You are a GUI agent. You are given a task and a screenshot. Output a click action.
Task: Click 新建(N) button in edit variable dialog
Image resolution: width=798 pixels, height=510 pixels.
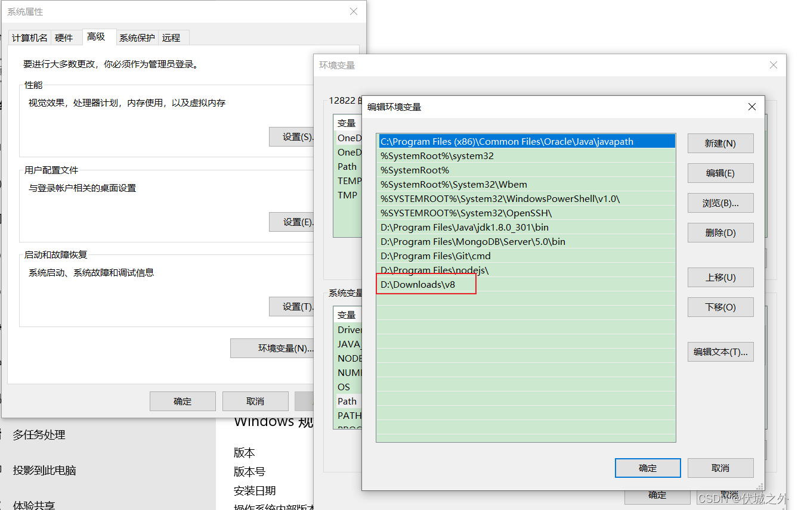coord(720,144)
